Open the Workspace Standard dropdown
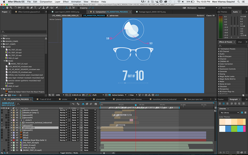 tap(207, 8)
